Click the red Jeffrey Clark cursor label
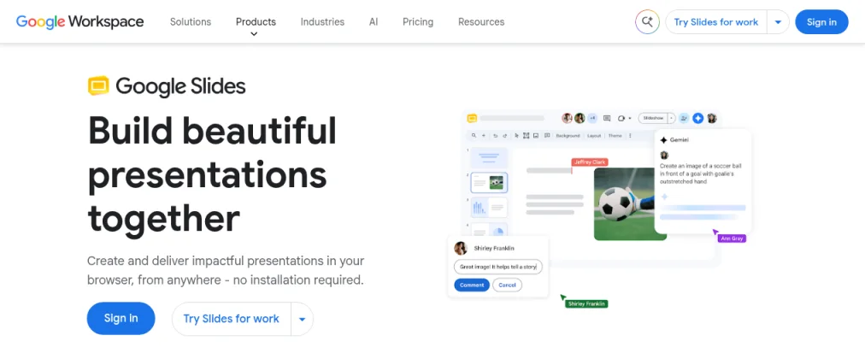Viewport: 865px width, 359px height. point(589,162)
